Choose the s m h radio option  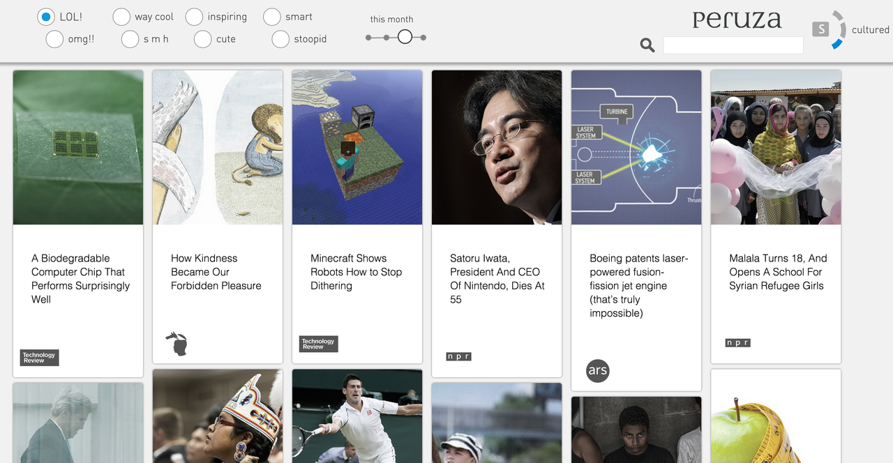[130, 39]
